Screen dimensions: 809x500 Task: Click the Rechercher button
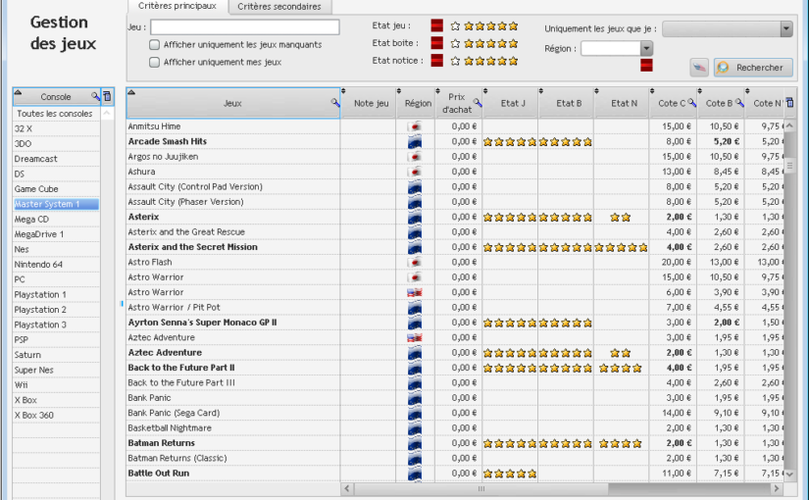[x=753, y=68]
